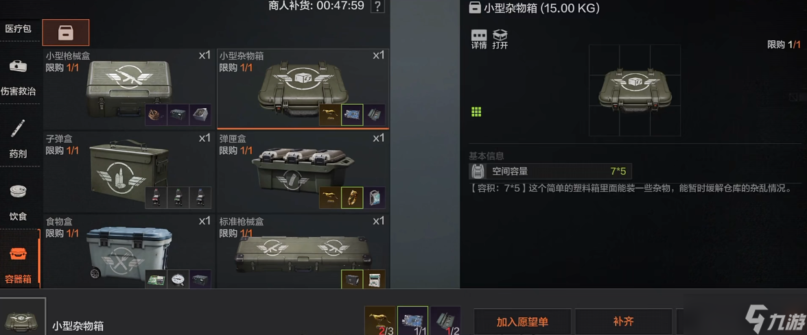Image resolution: width=807 pixels, height=335 pixels.
Task: Click the golden cheetah material 2/3 icon
Action: point(380,321)
